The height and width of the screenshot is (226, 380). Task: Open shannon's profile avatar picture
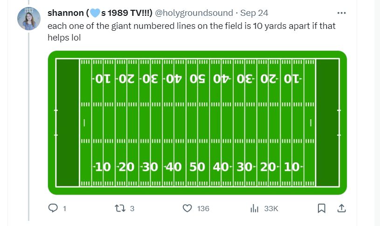[x=29, y=19]
